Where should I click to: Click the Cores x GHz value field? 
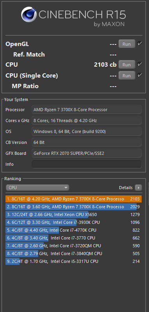(87, 121)
